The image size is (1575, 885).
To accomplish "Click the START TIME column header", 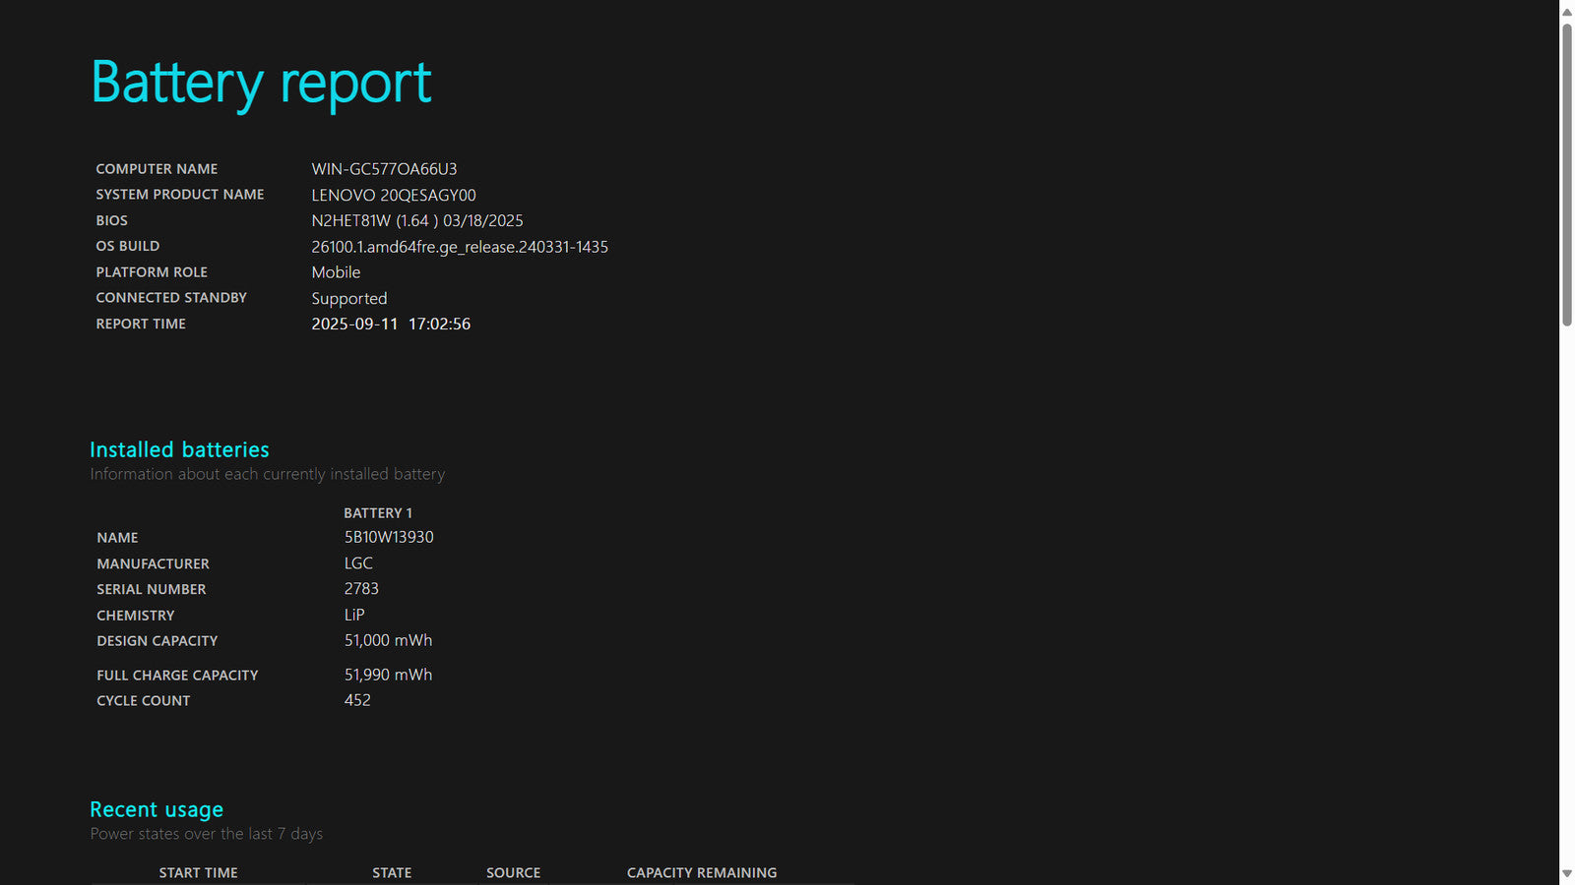I will point(198,873).
